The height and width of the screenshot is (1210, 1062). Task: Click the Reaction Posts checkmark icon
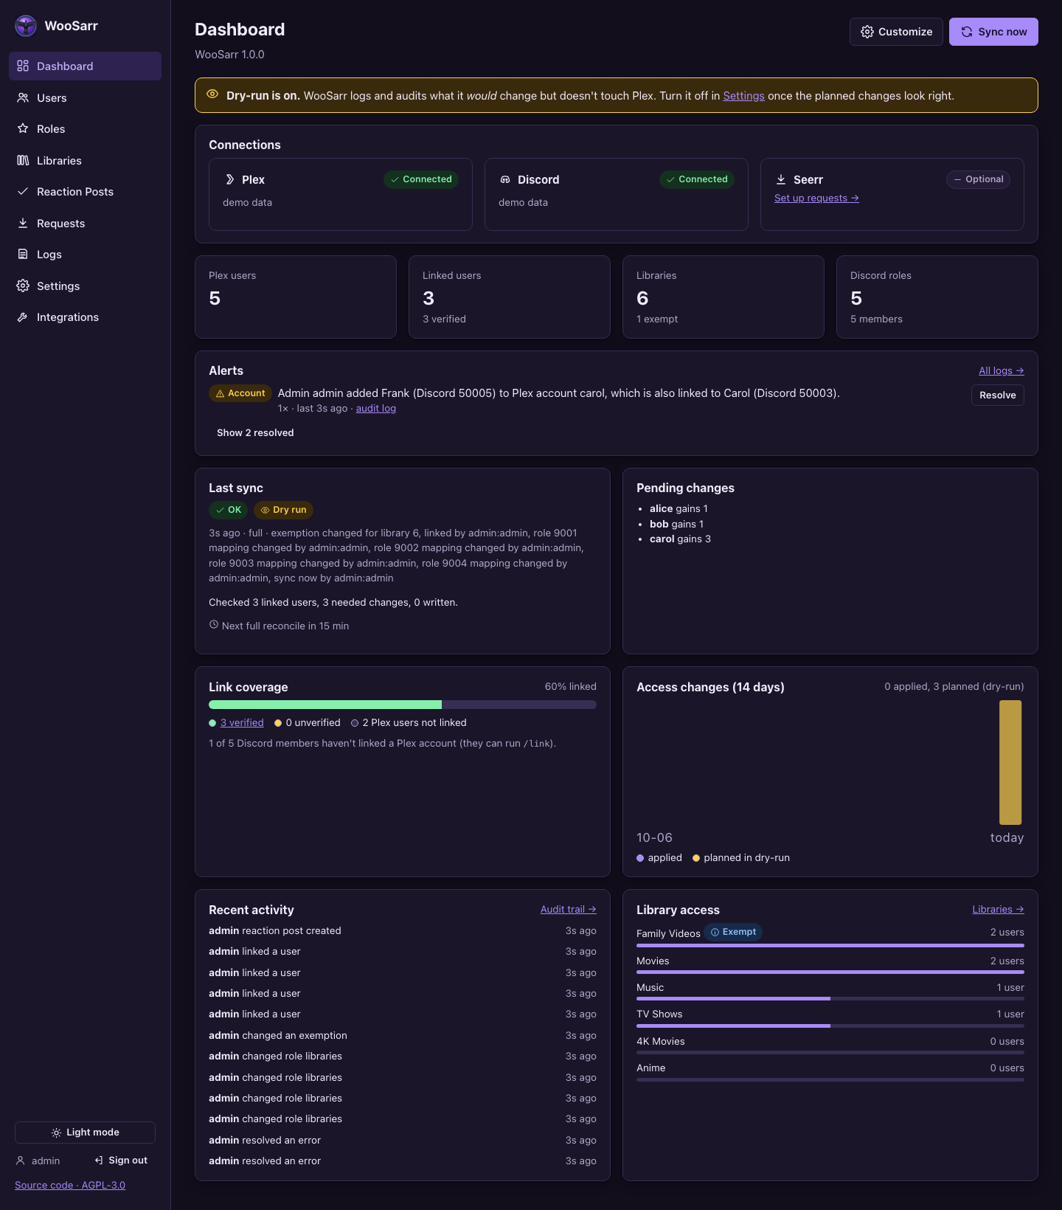23,191
